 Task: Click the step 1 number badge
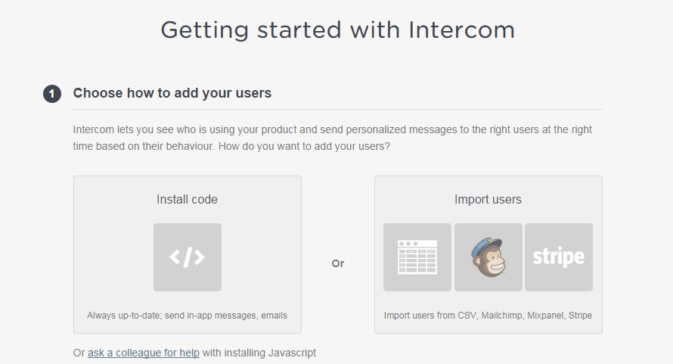click(52, 94)
